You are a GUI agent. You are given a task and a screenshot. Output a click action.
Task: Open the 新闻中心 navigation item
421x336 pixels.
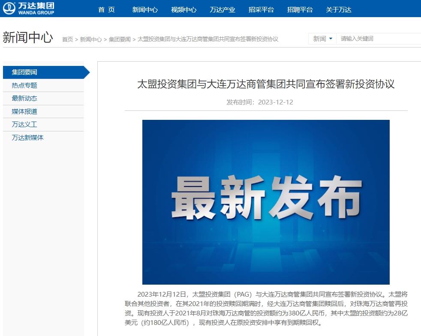(x=145, y=10)
